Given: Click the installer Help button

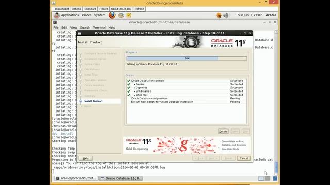Looking at the screenshot, I should click(x=86, y=158).
